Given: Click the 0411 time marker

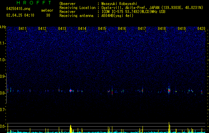Looking at the screenshot, I should click(22, 29).
